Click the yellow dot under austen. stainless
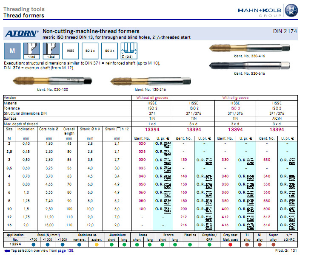 (x=97, y=245)
